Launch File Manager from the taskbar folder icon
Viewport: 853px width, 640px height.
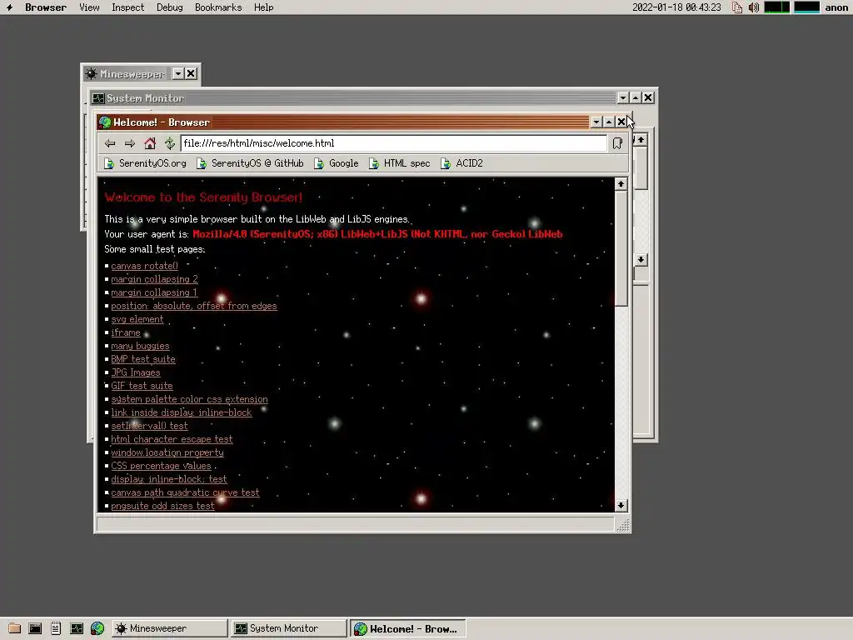(x=15, y=628)
